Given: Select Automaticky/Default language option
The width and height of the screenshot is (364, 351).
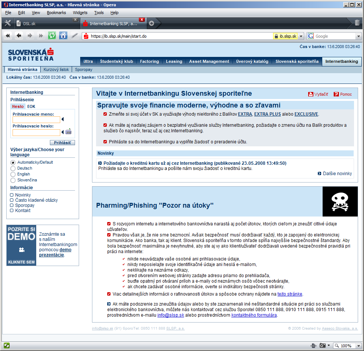Looking at the screenshot, I should 13,163.
